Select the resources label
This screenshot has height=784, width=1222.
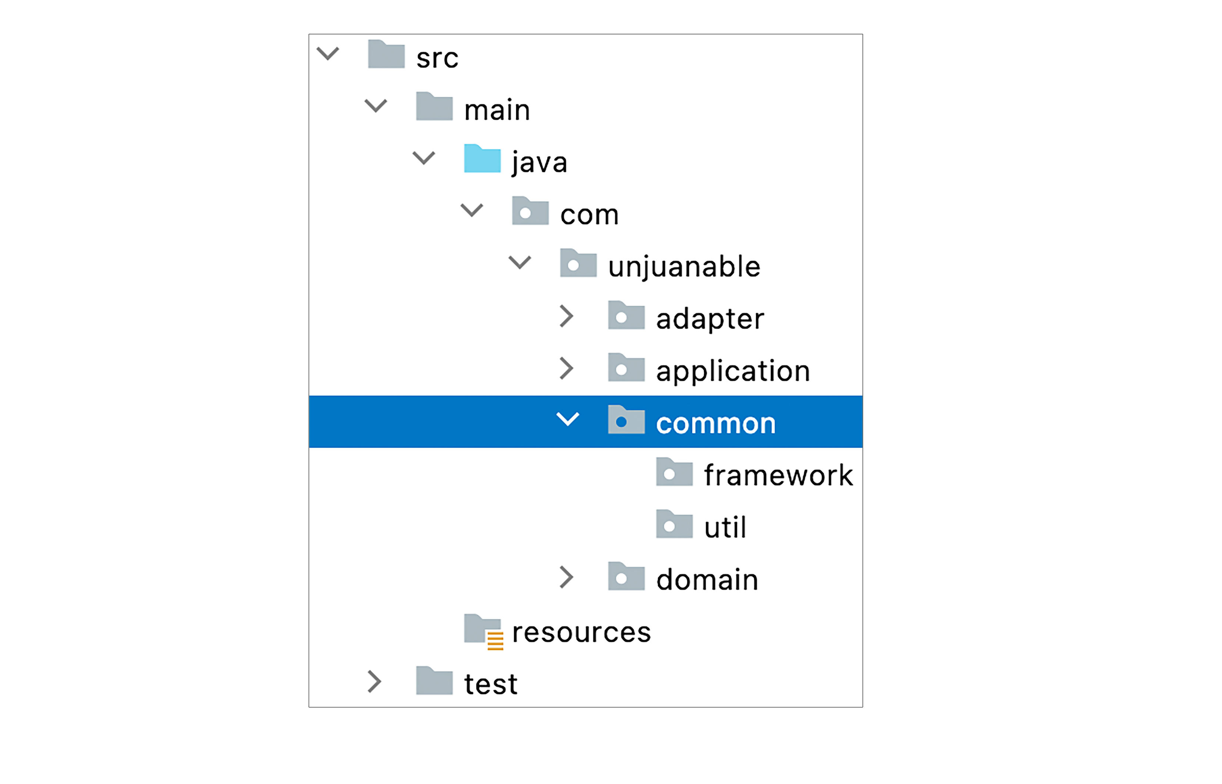click(581, 632)
